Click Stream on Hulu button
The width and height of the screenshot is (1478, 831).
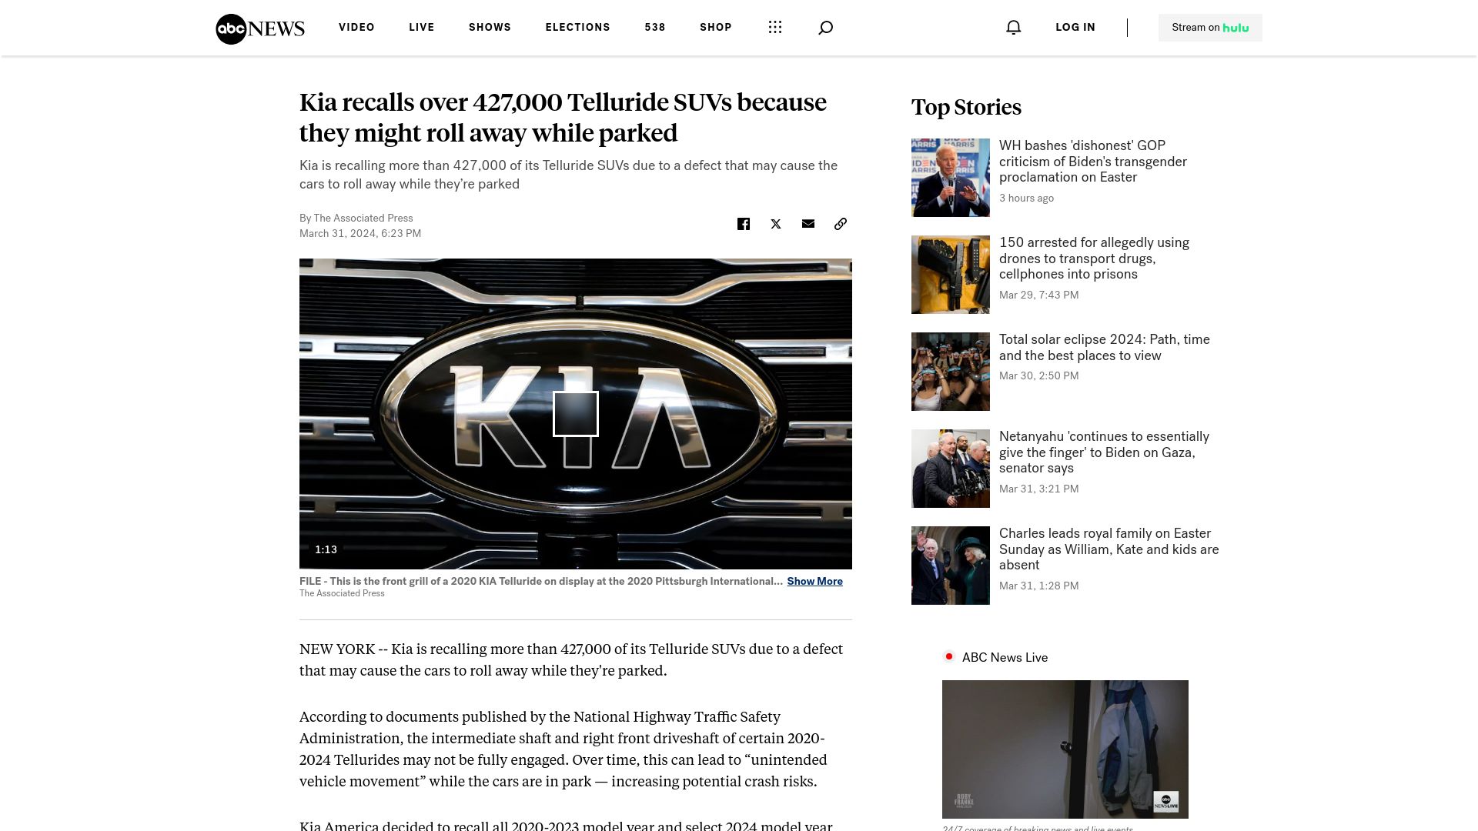pos(1210,28)
